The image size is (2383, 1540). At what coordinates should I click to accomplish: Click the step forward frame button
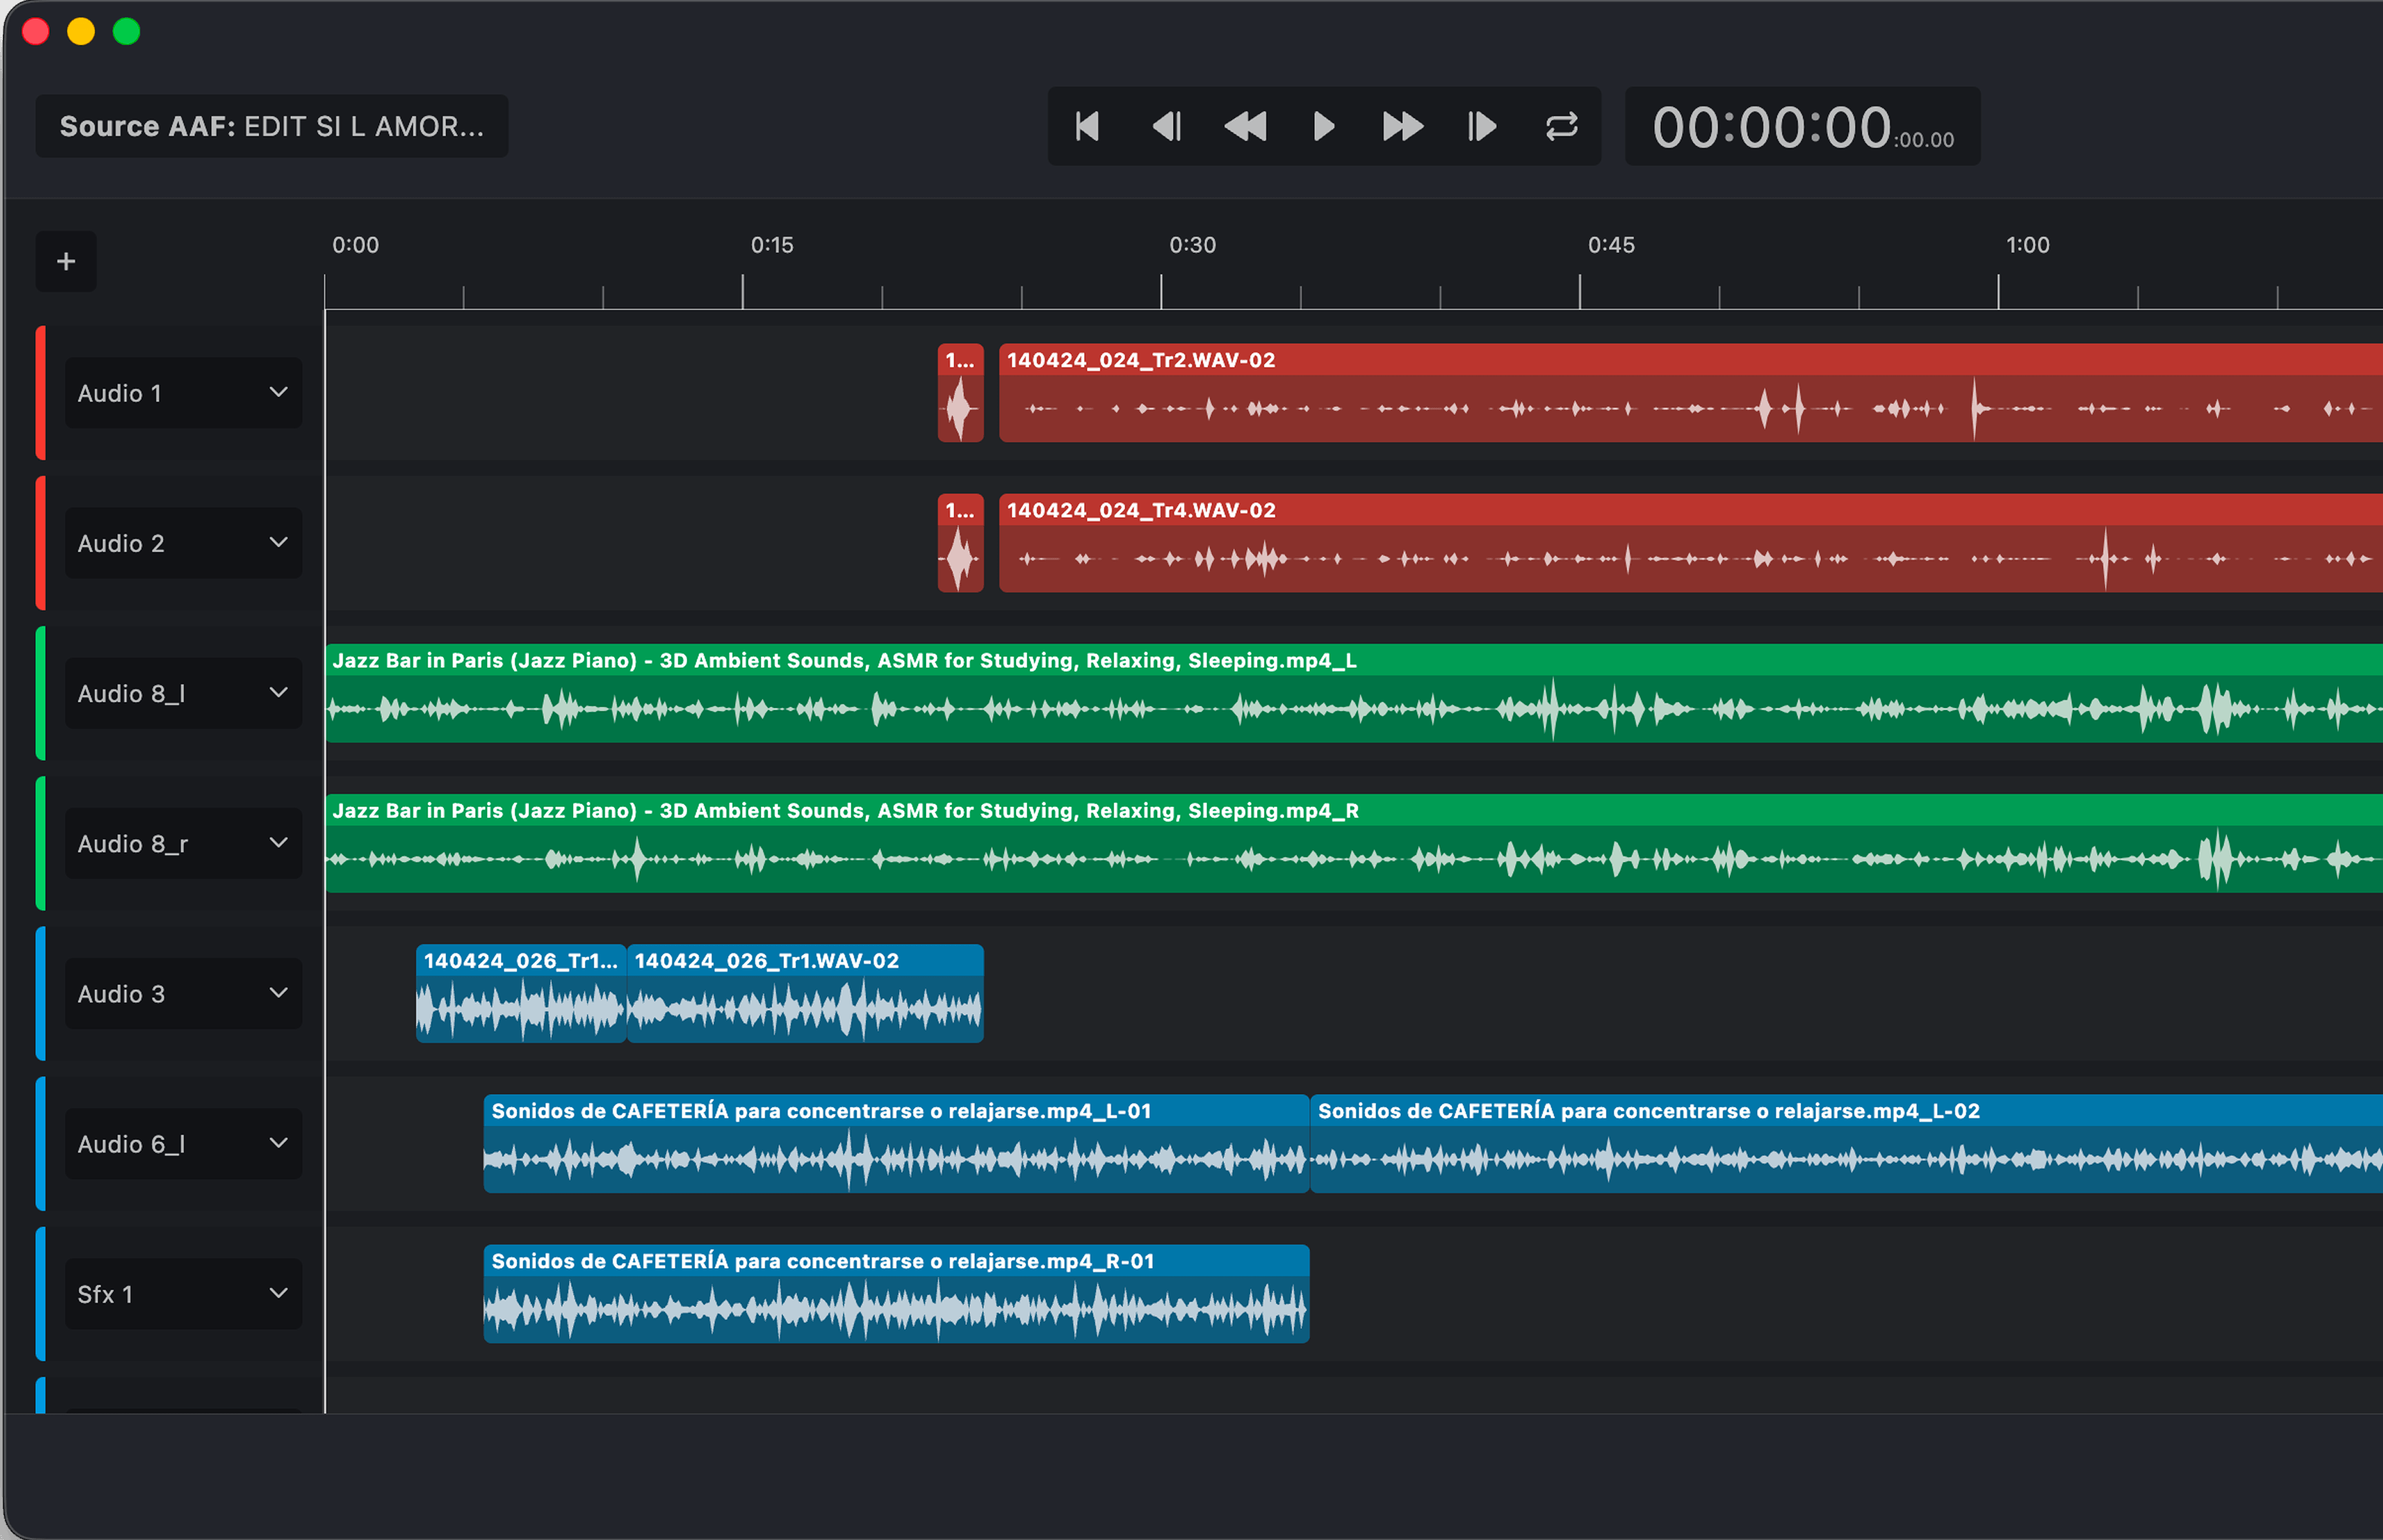[x=1481, y=127]
